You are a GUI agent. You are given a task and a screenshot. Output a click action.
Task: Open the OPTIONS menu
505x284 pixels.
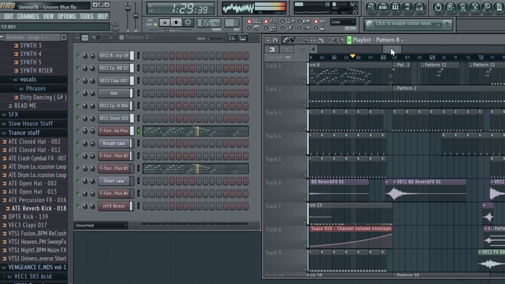point(67,17)
